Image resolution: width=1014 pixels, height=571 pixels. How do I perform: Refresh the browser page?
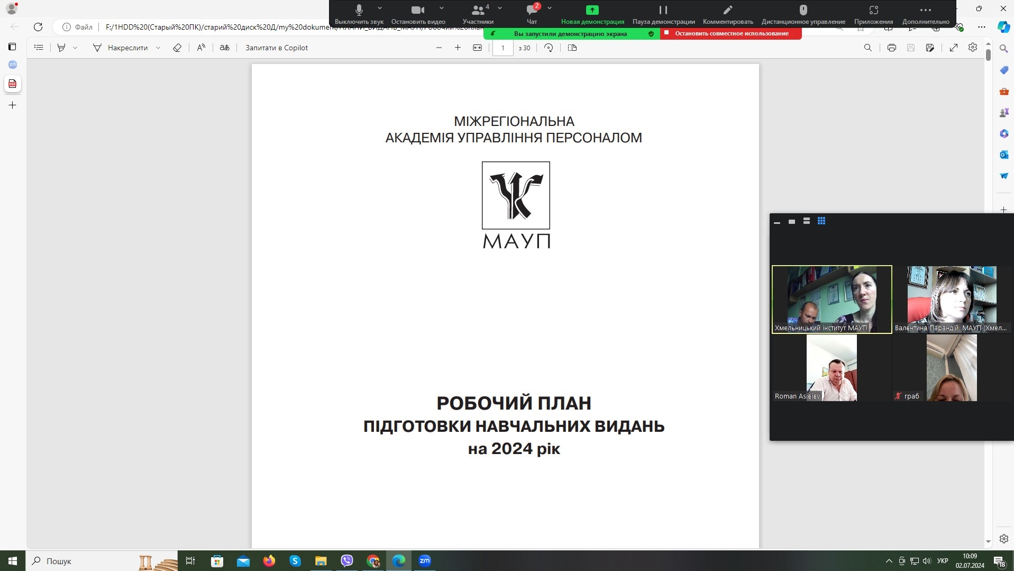coord(38,27)
